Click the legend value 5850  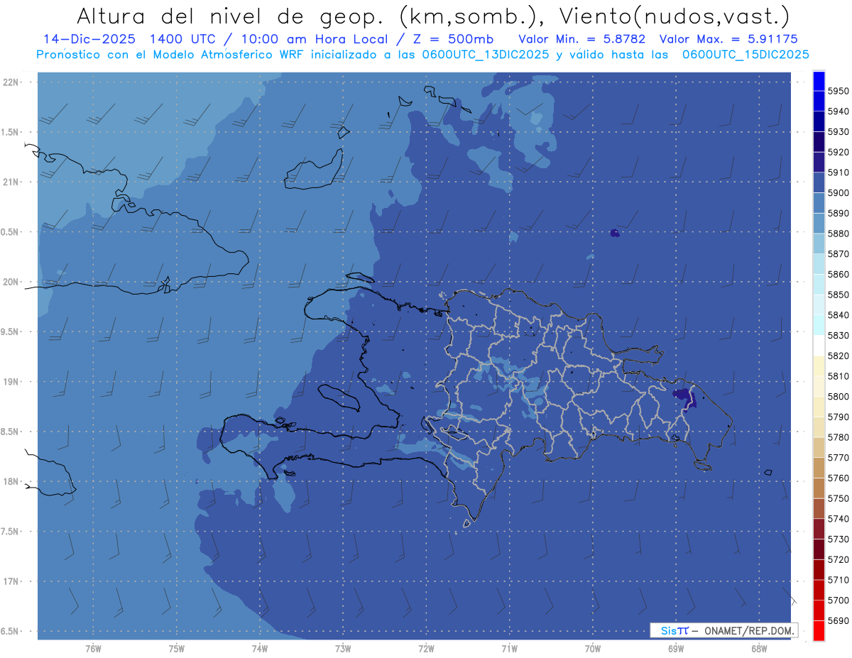(x=838, y=295)
